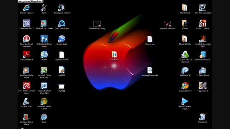Select the SoftonicDownload icon
Viewport: 230px width, 129px height.
pyautogui.click(x=203, y=54)
